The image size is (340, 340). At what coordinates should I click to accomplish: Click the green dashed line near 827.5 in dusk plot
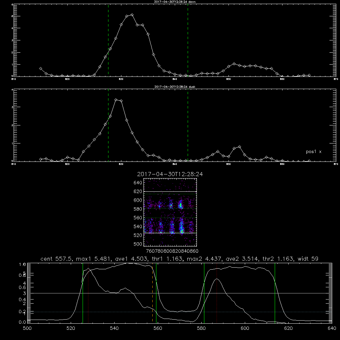[108, 125]
